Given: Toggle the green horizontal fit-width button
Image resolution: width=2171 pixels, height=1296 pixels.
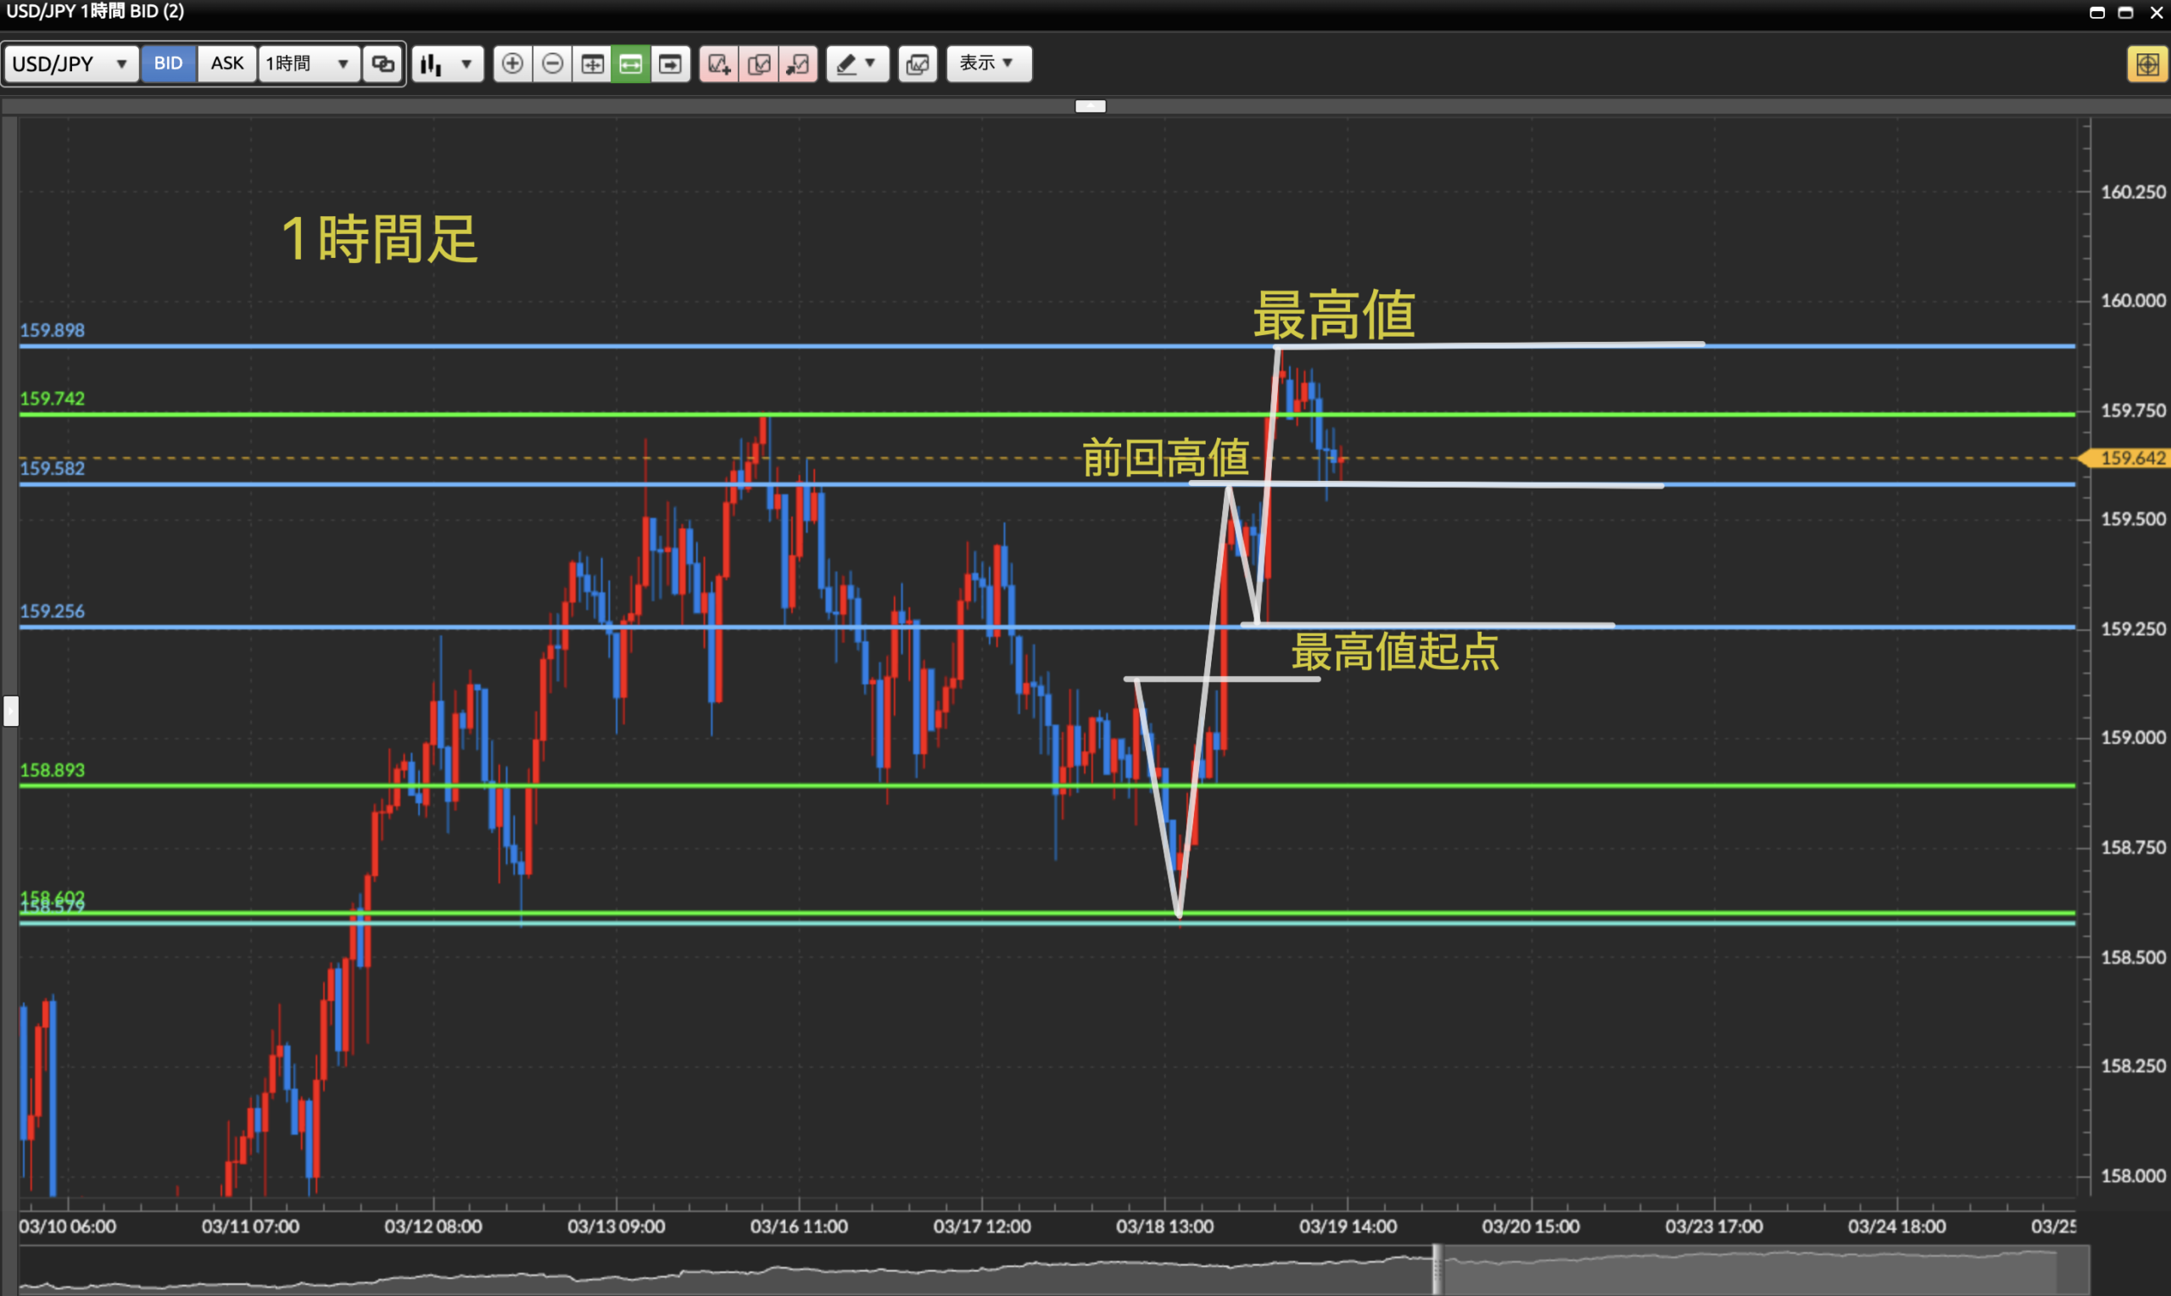Looking at the screenshot, I should [630, 64].
